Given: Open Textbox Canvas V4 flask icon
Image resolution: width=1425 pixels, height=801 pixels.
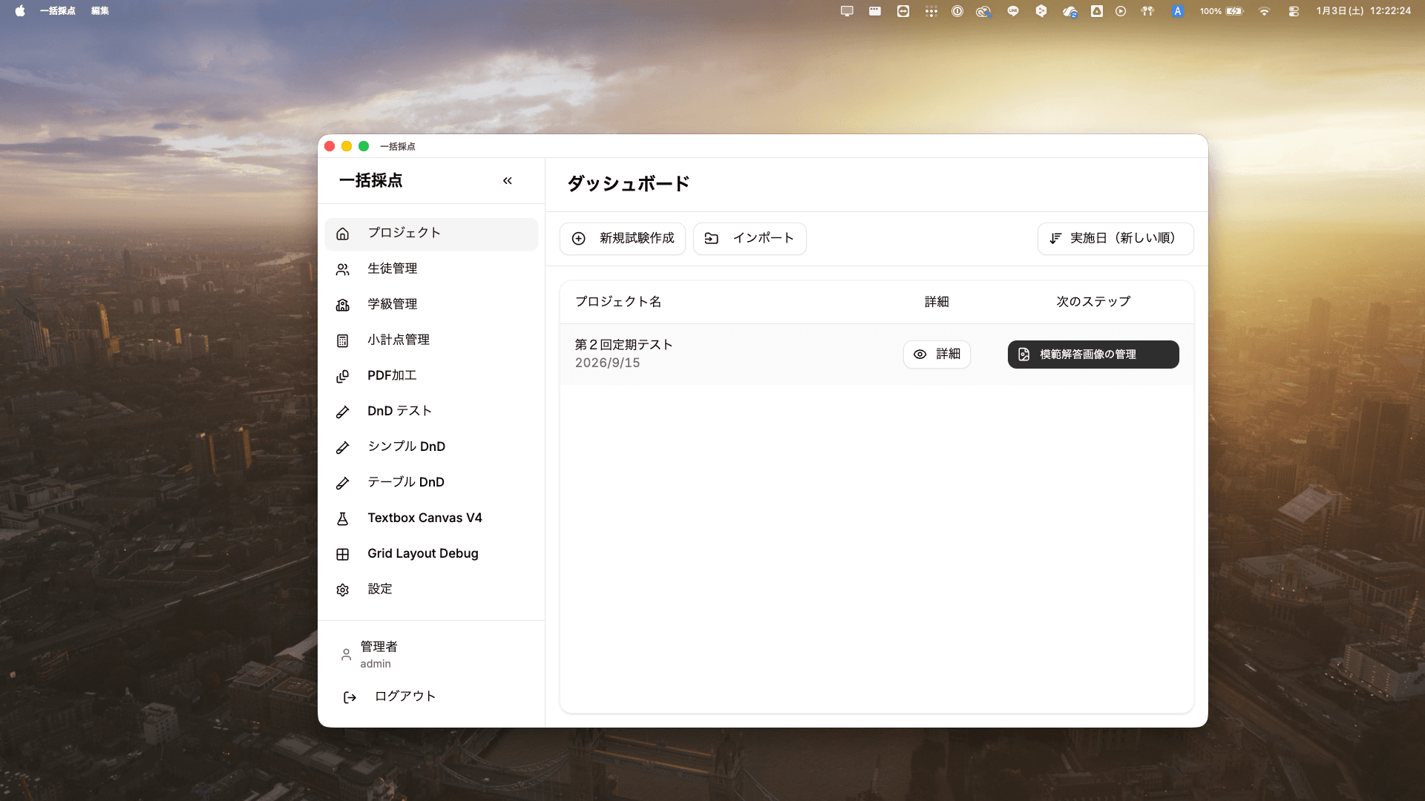Looking at the screenshot, I should 342,518.
